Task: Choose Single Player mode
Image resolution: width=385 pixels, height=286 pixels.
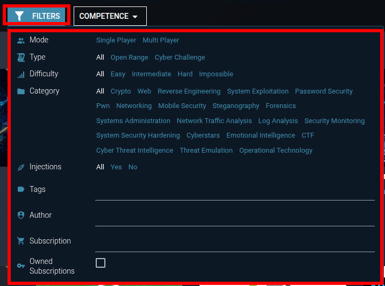Action: click(x=116, y=40)
